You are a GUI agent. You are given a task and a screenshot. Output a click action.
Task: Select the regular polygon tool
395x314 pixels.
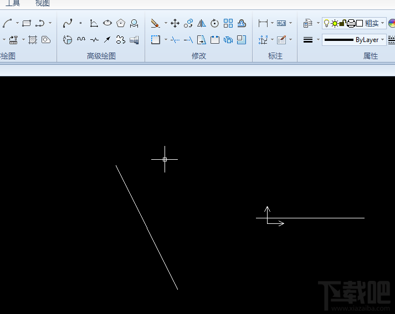[x=121, y=23]
